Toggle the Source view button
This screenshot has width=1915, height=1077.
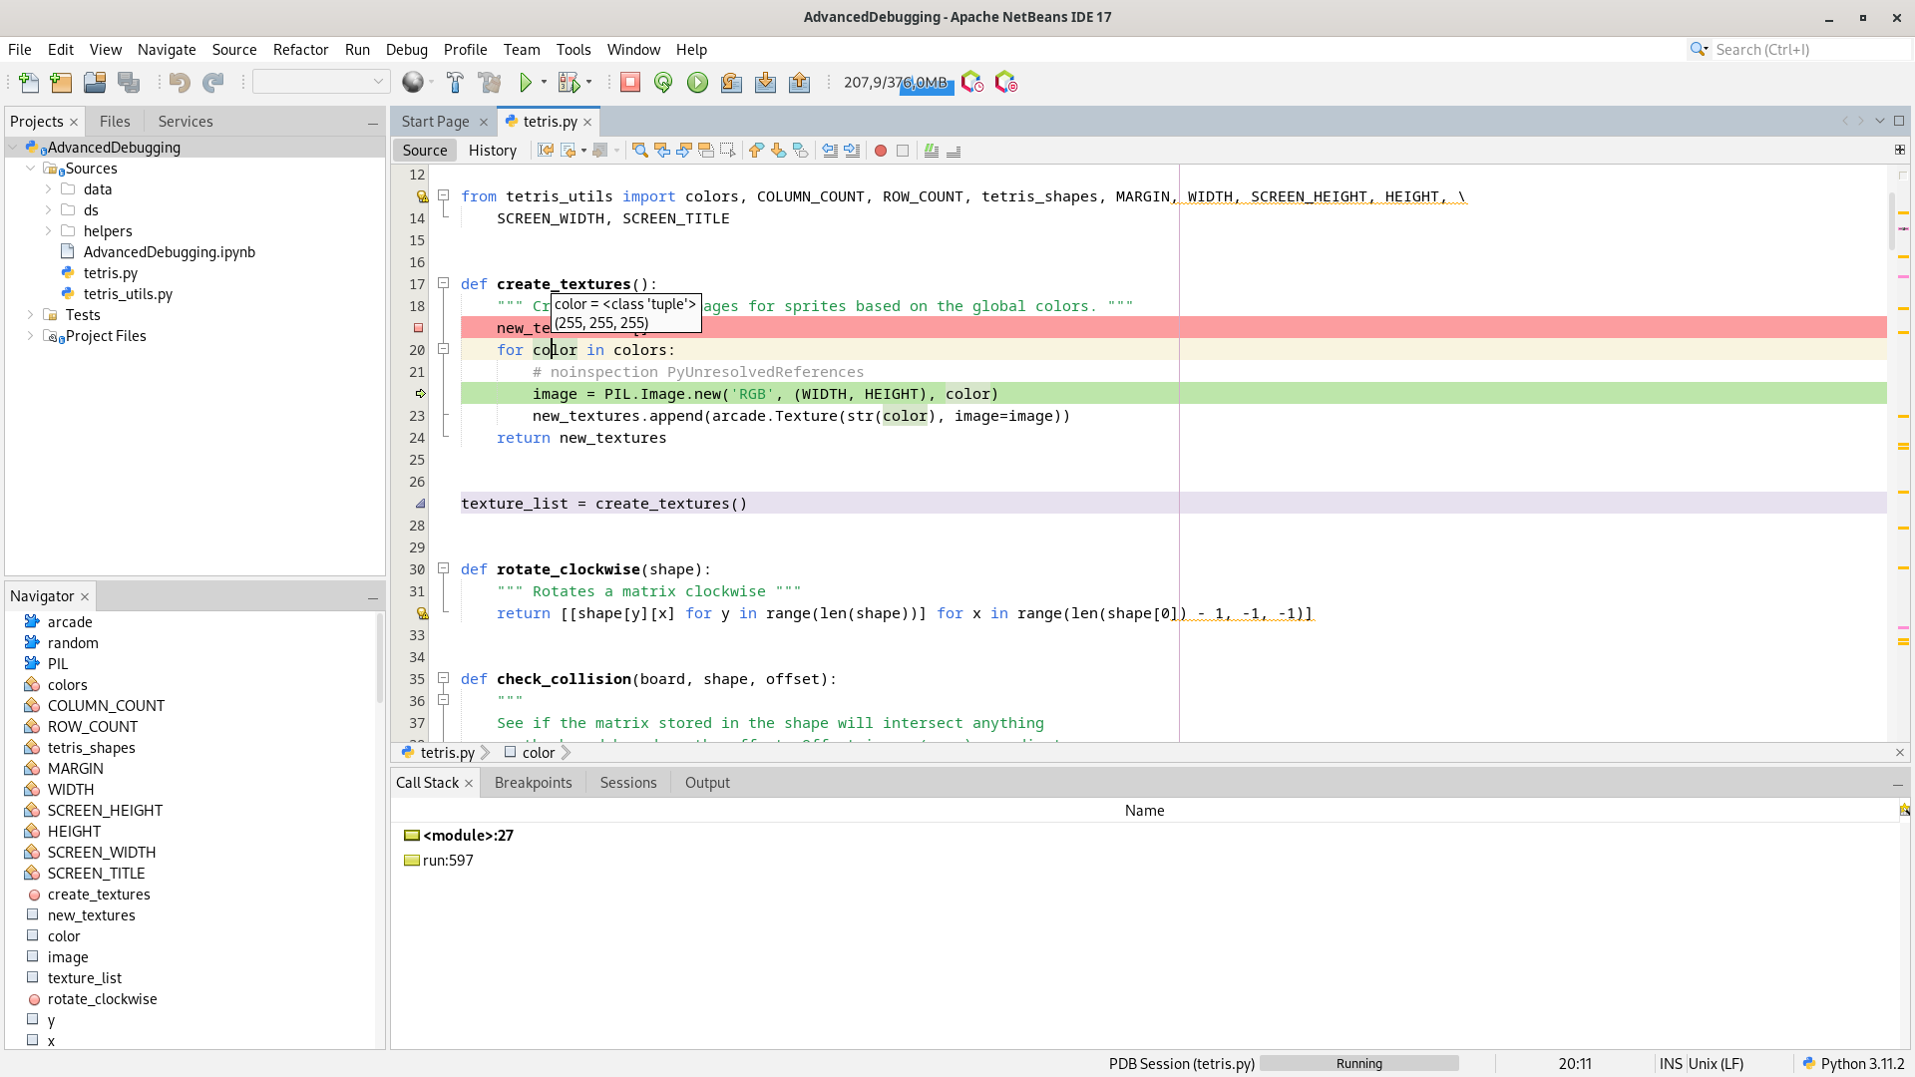425,151
